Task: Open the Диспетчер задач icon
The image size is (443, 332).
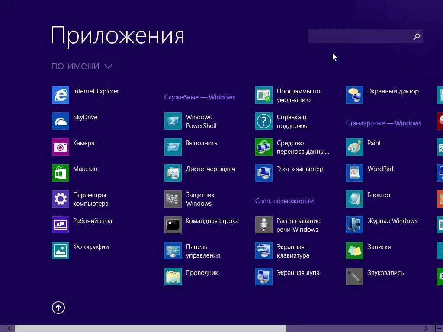Action: (173, 173)
